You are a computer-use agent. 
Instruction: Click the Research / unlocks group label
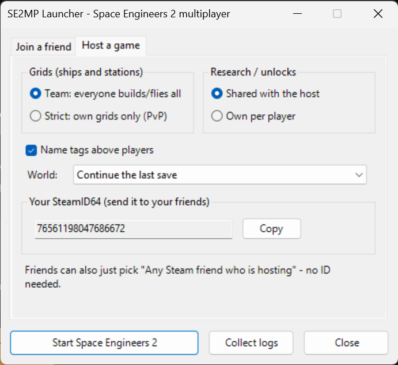253,72
